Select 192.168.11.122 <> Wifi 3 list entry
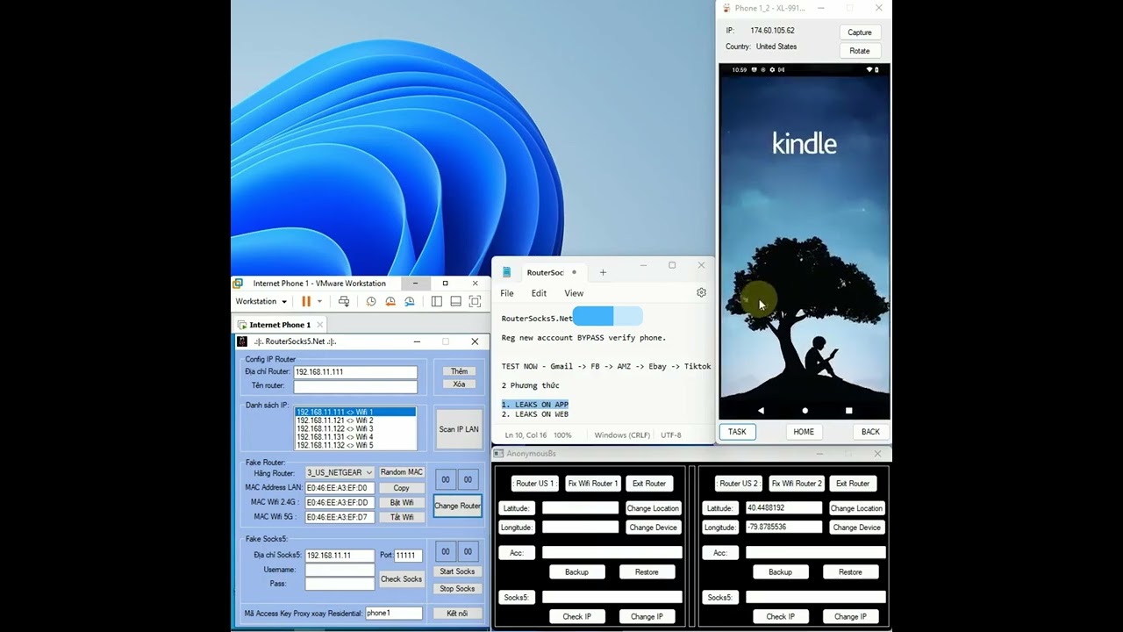 click(x=355, y=429)
